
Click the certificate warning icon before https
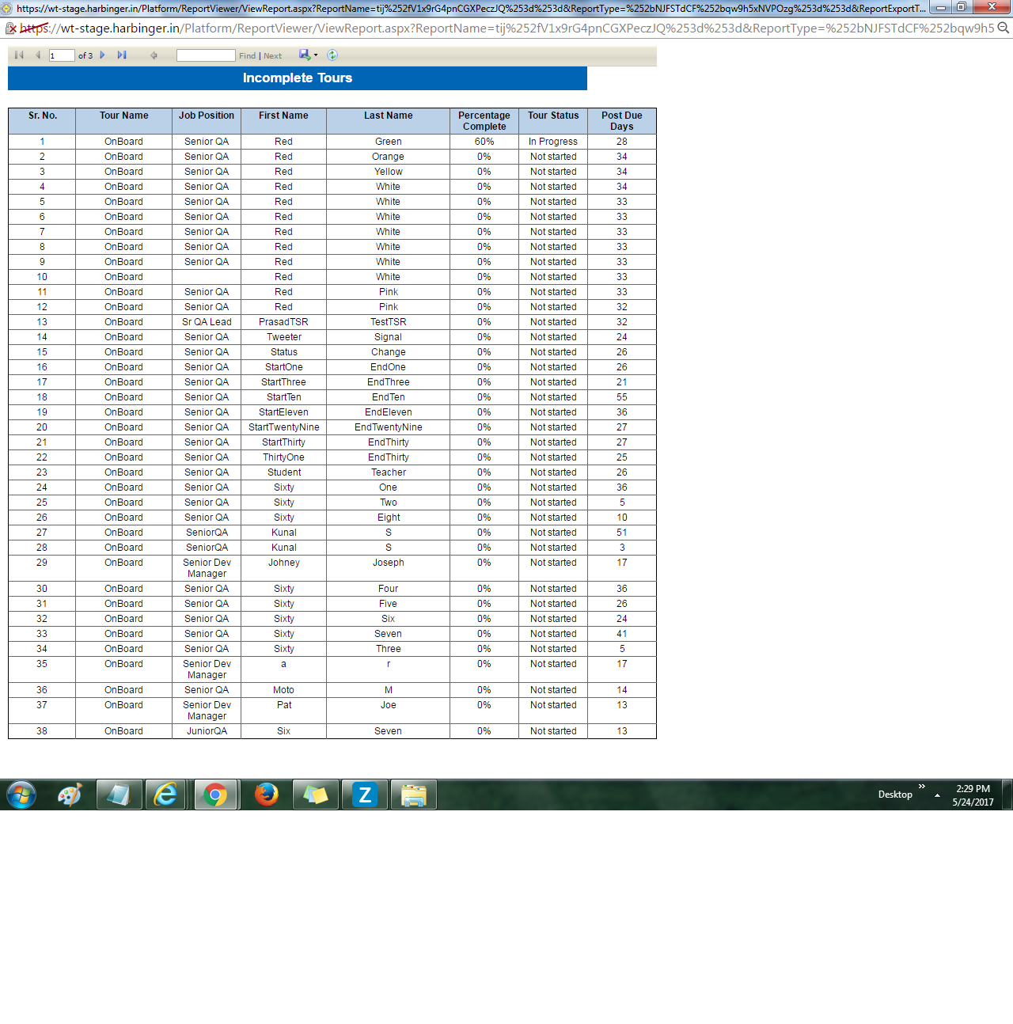[x=11, y=28]
